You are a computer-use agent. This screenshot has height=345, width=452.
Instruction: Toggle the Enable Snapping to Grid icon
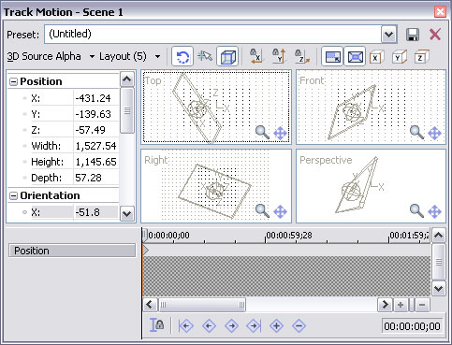pos(205,57)
